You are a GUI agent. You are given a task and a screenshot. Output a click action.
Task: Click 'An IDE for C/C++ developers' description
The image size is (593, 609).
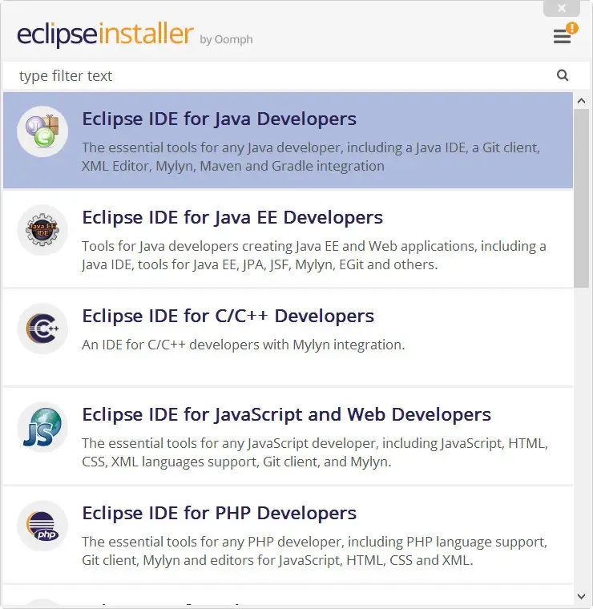(243, 345)
